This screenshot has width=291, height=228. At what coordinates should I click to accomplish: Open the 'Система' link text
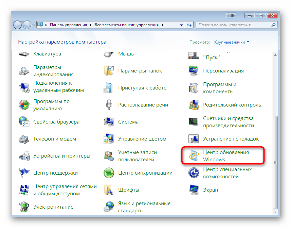128,122
